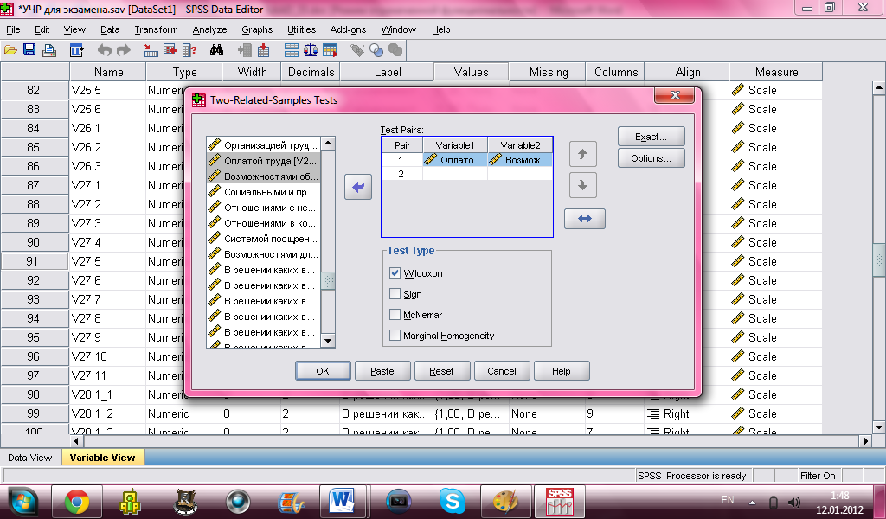
Task: Open the Variables info icon with question mark
Action: click(189, 50)
